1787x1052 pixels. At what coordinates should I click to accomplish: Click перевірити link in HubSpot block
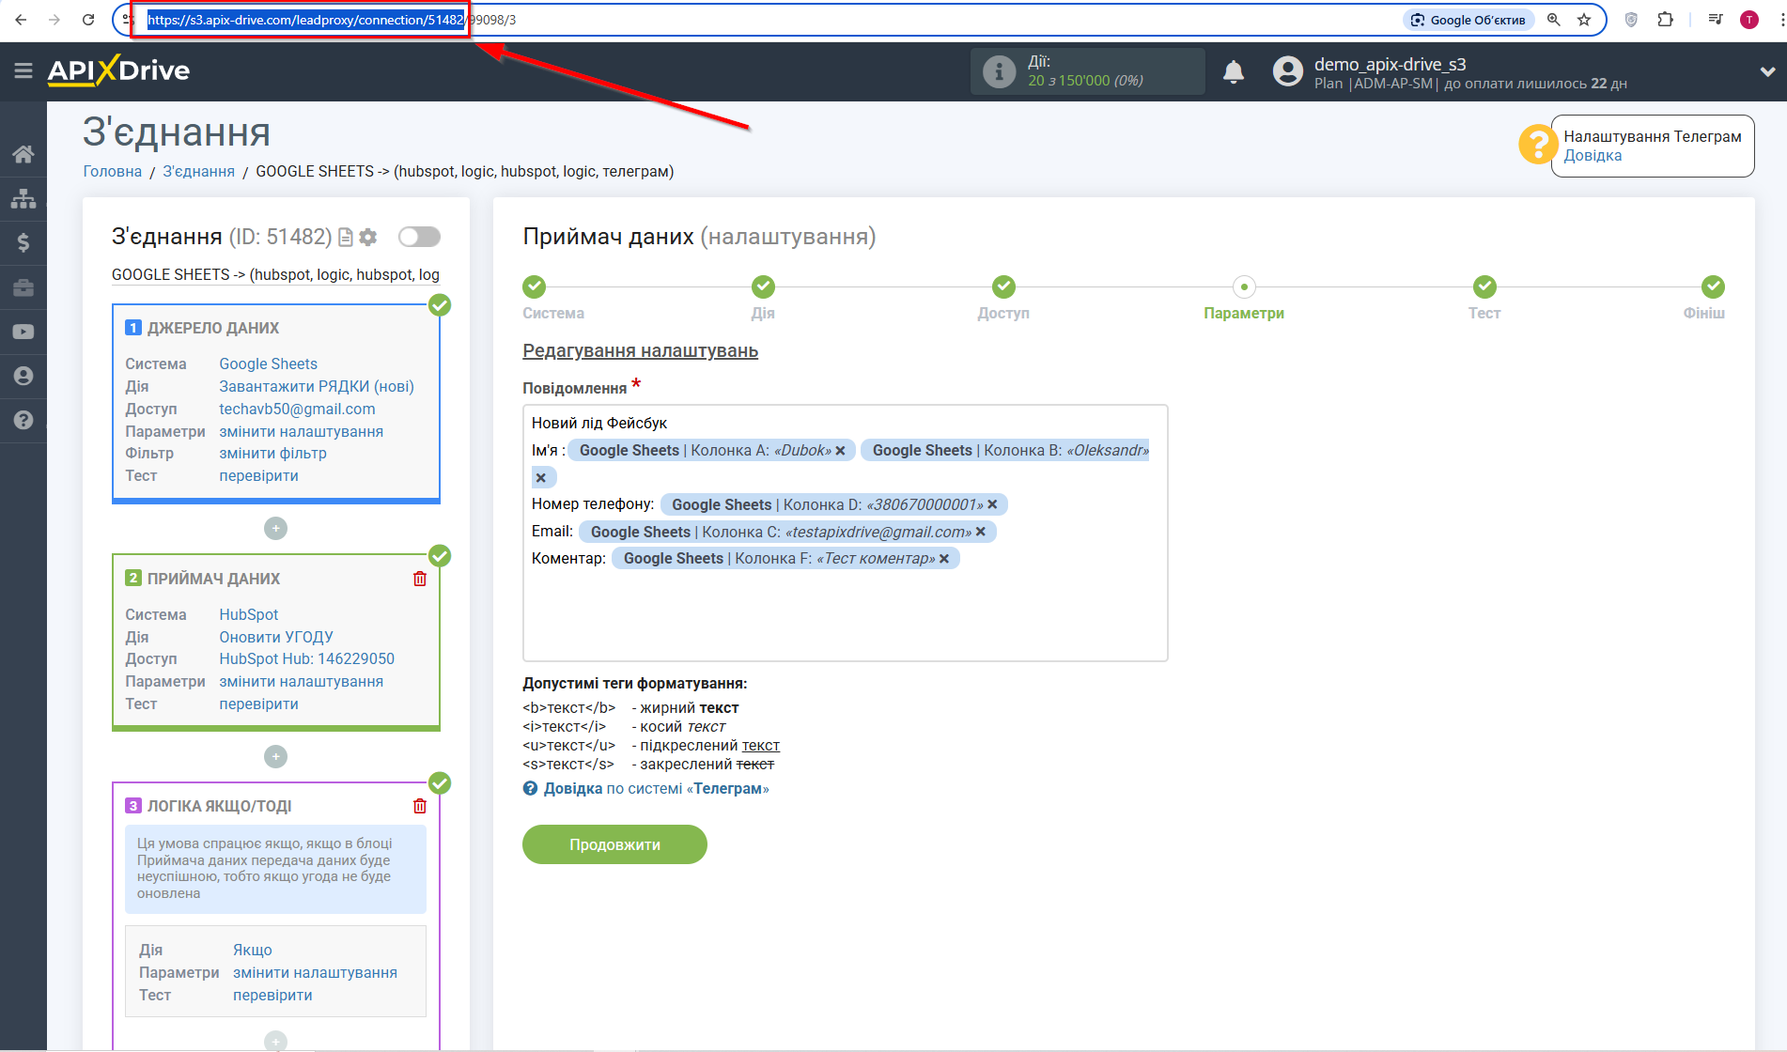click(258, 704)
